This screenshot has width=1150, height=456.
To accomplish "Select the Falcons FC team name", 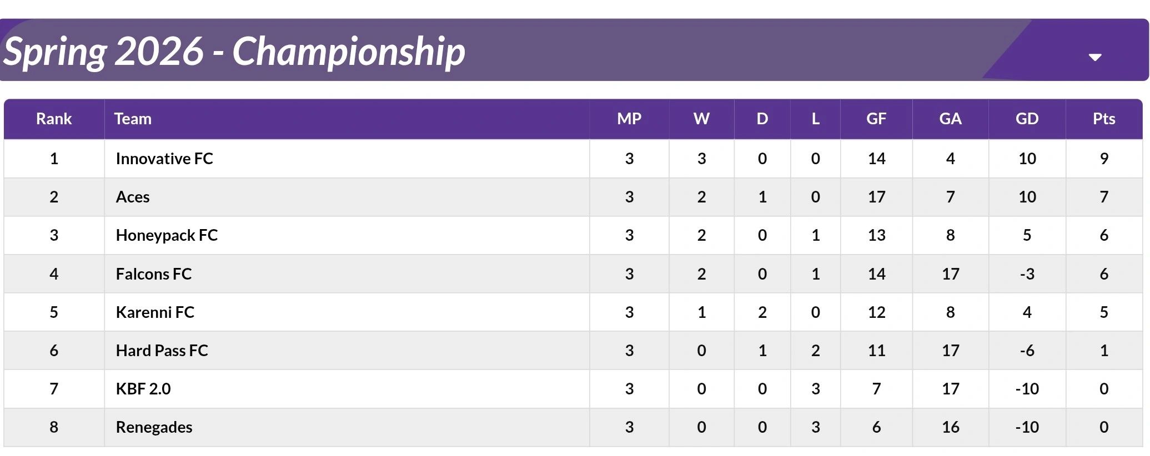I will 154,274.
